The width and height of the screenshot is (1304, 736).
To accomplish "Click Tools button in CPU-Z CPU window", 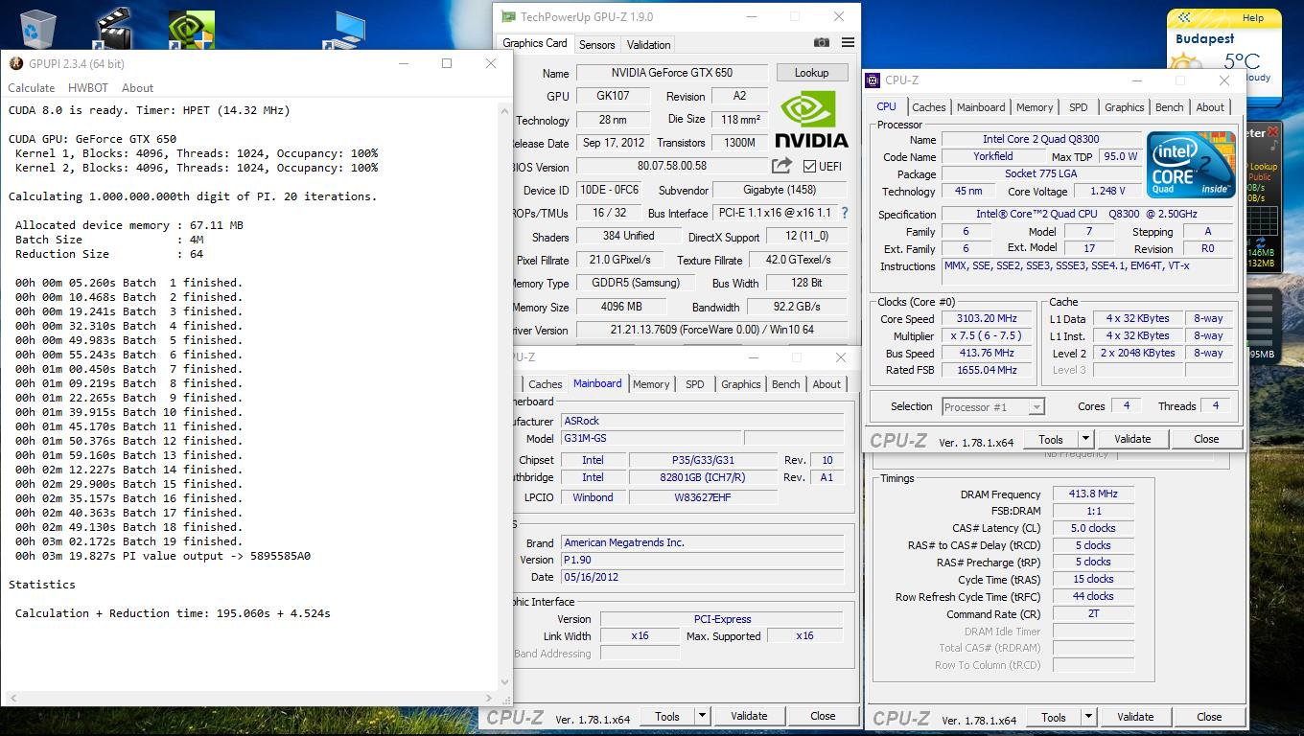I will click(1051, 439).
